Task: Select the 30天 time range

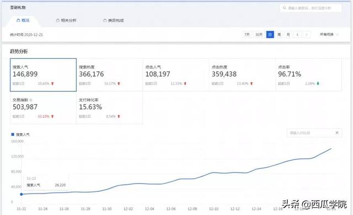Action: coord(259,35)
